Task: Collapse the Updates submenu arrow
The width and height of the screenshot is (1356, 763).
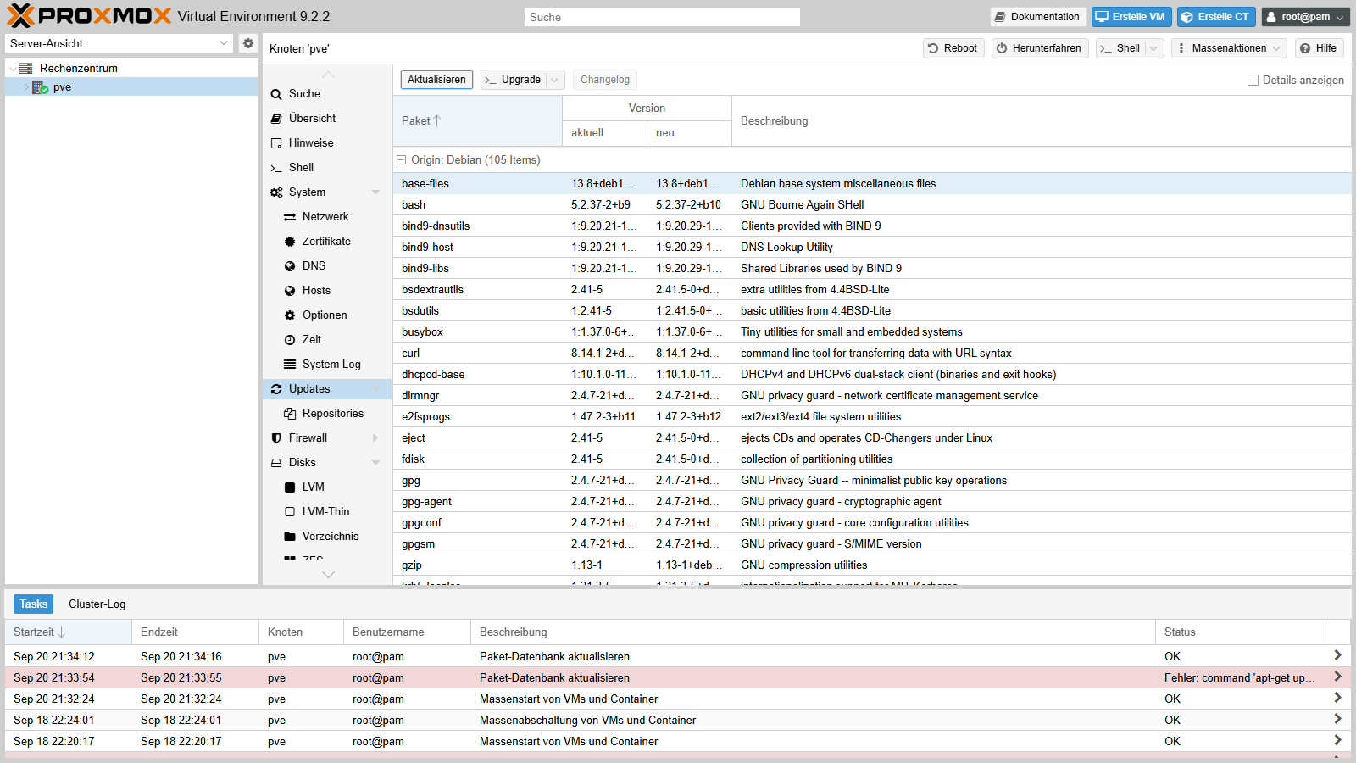Action: tap(375, 389)
